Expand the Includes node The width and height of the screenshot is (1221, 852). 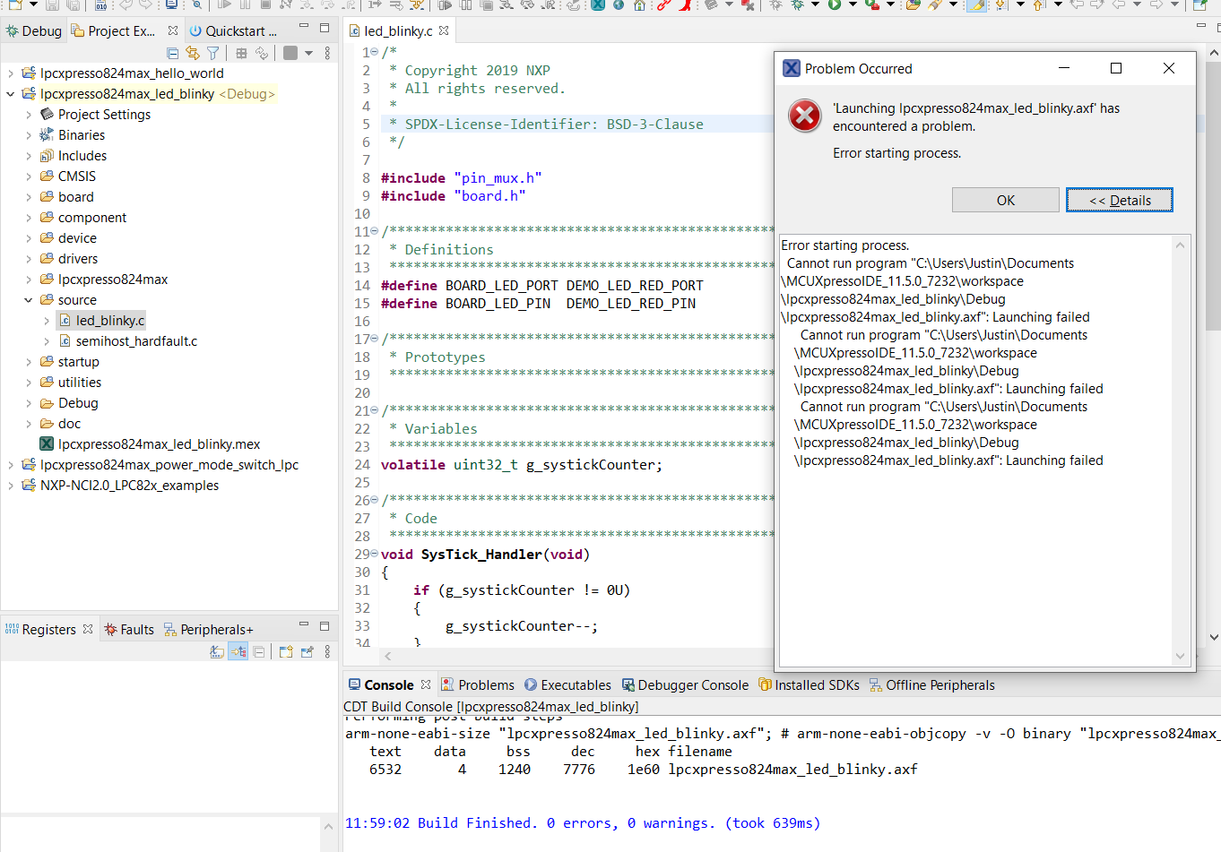point(29,156)
